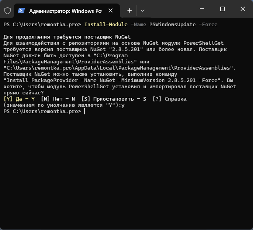Image resolution: width=253 pixels, height=230 pixels.
Task: Expand the new tab profile dropdown arrow
Action: point(143,11)
